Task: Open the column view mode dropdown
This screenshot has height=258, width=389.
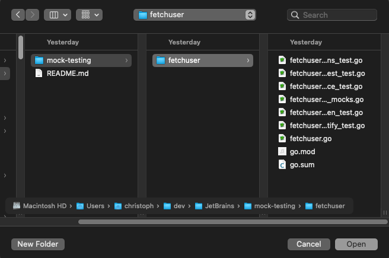Action: [58, 14]
